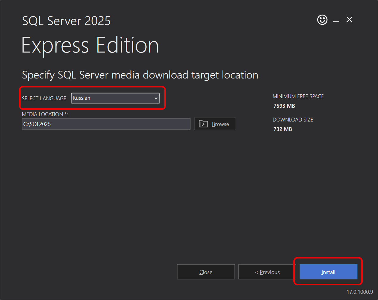The image size is (378, 300).
Task: Click the SQL Server 2025 heading
Action: (x=66, y=21)
